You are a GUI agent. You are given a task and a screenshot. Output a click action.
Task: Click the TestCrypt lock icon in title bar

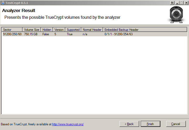(x=3, y=3)
